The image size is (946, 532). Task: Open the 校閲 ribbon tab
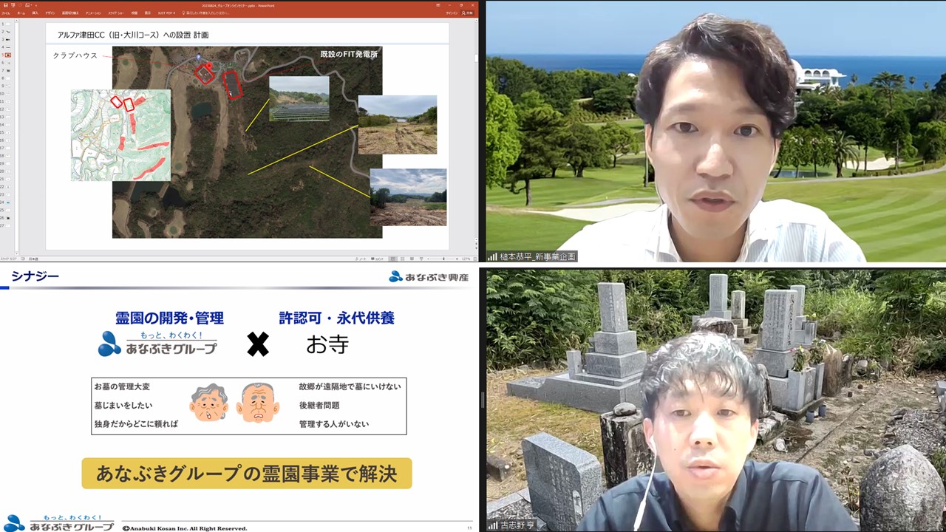pyautogui.click(x=135, y=13)
